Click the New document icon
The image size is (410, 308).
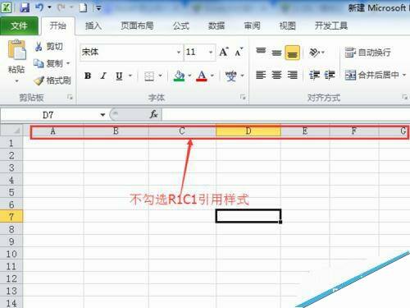[83, 7]
